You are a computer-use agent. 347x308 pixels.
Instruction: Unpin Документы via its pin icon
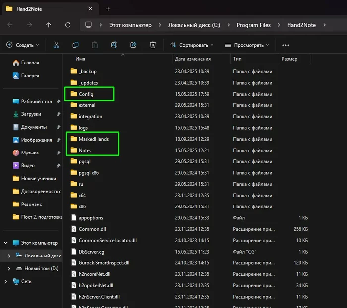click(x=58, y=127)
